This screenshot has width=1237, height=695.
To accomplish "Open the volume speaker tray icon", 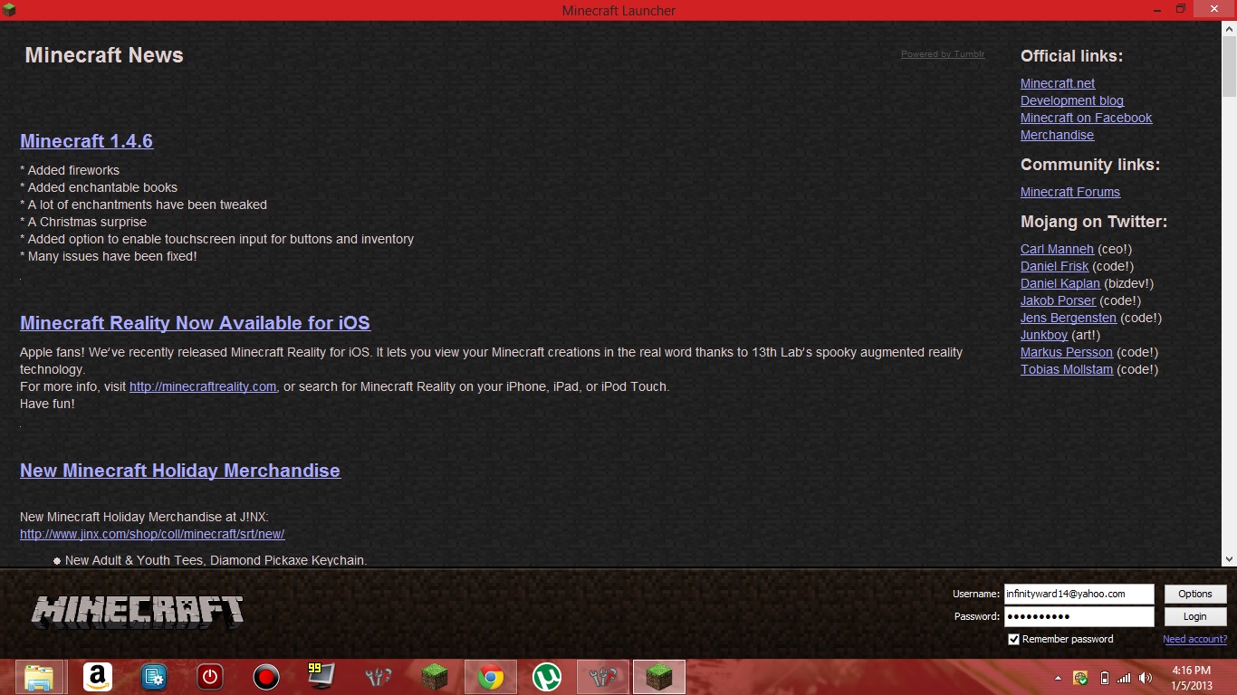I will coord(1146,678).
